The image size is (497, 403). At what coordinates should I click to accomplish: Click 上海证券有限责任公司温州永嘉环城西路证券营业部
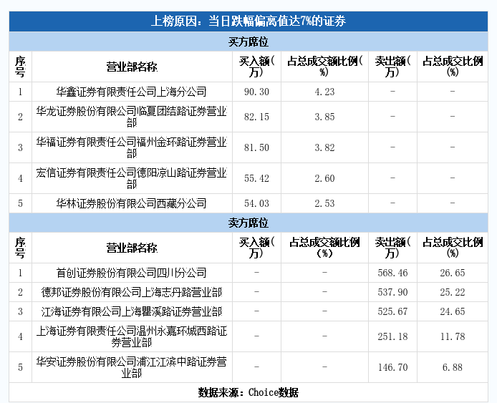pos(132,336)
